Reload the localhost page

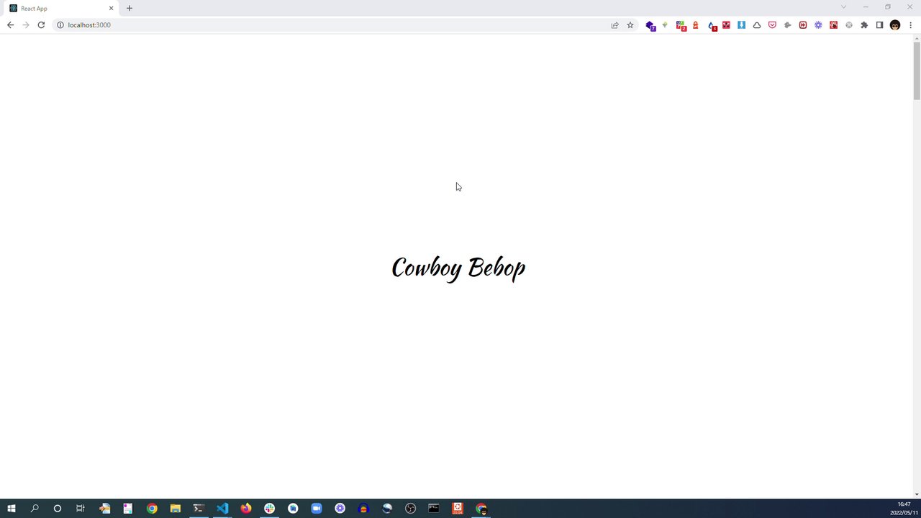click(x=41, y=25)
